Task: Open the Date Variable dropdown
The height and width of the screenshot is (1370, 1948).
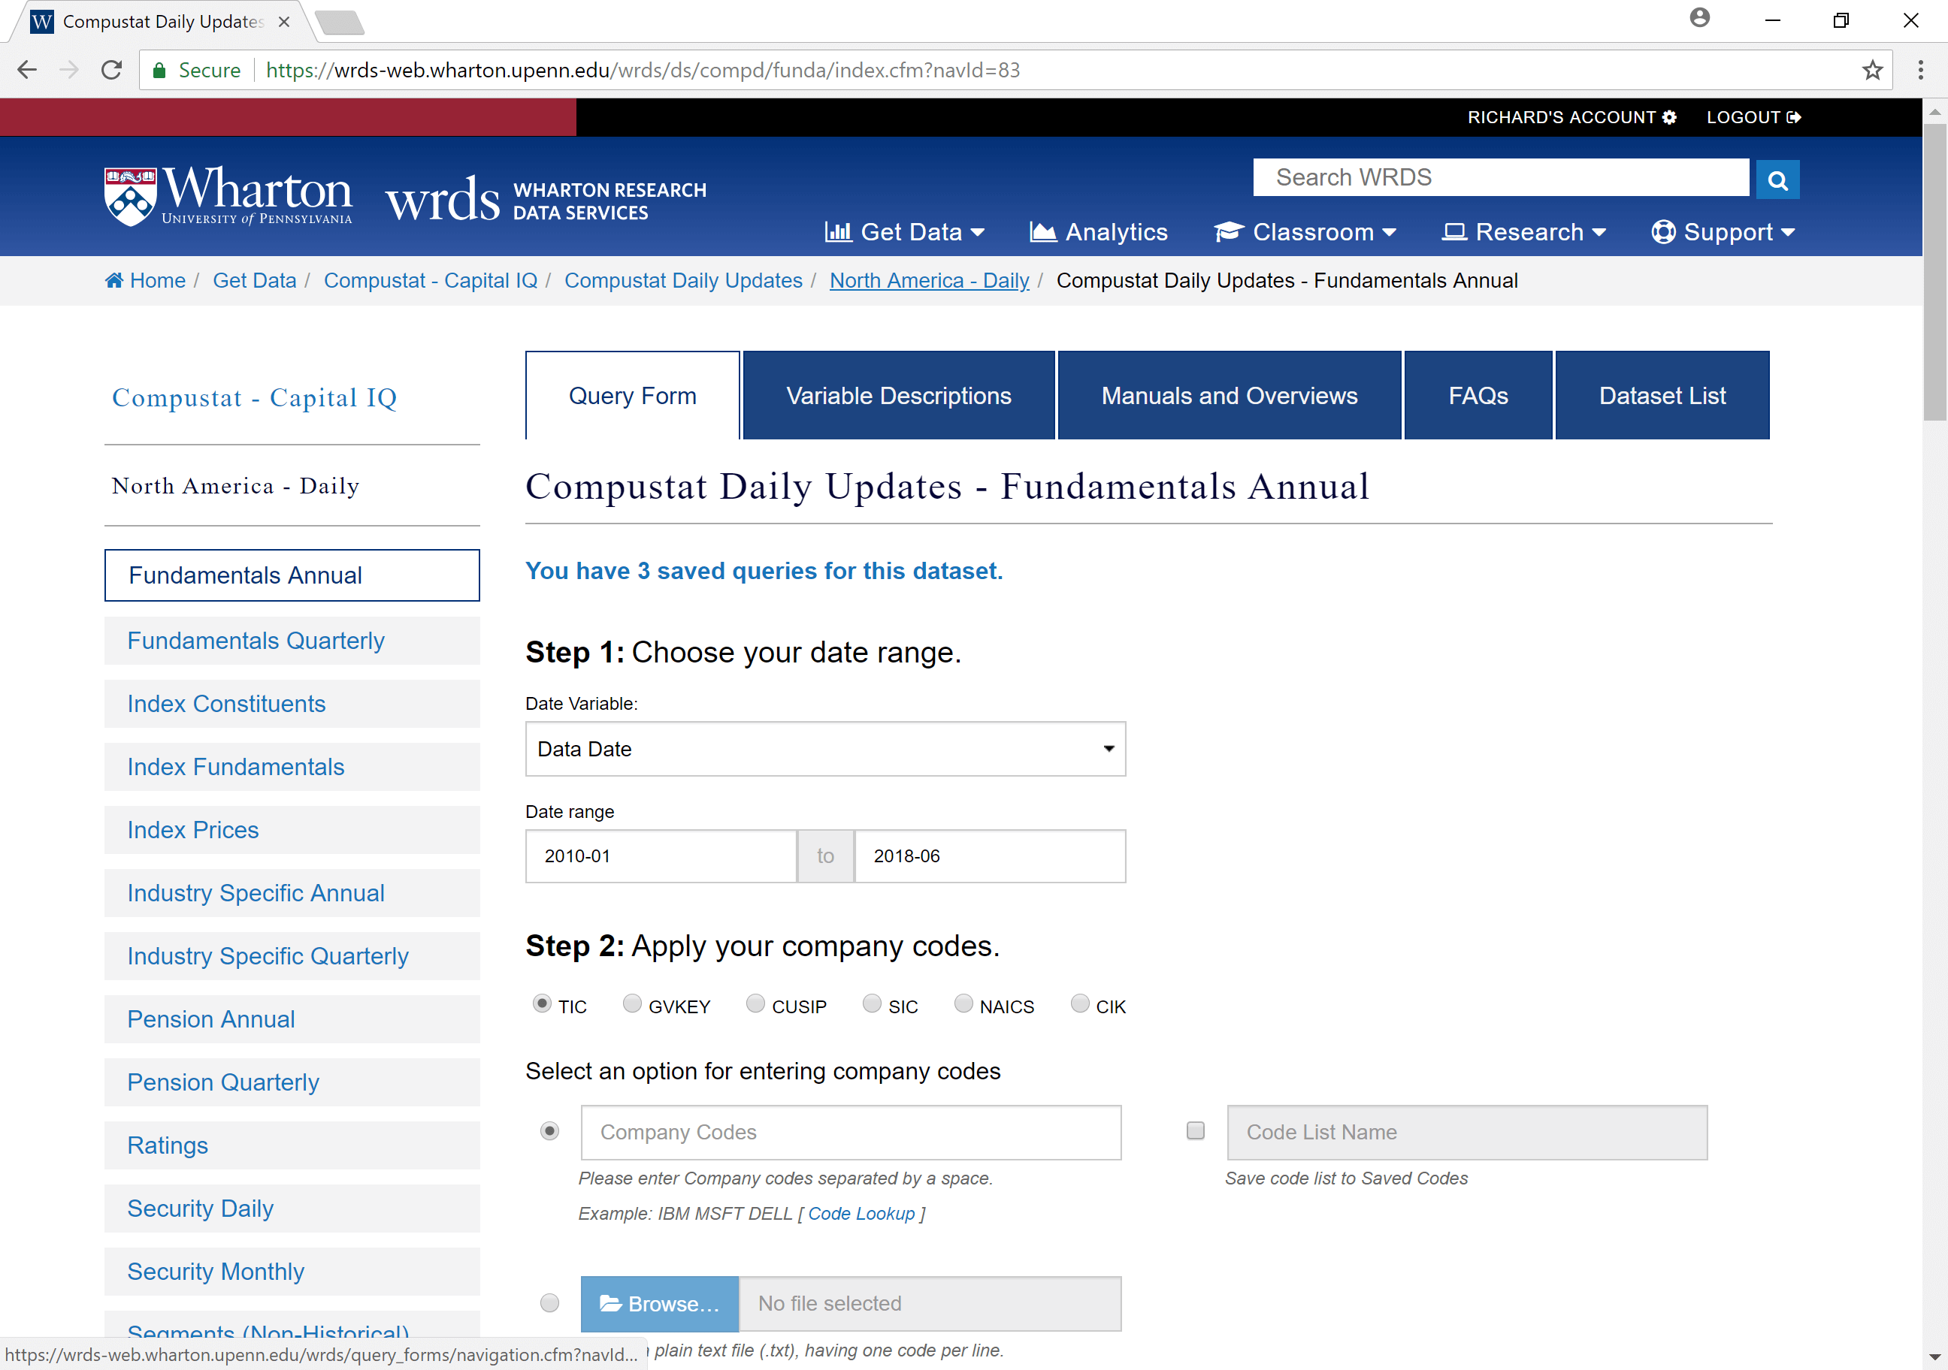Action: (824, 749)
